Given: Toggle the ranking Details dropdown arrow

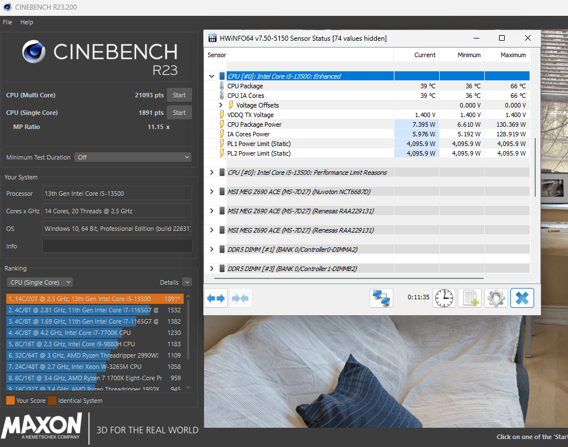Looking at the screenshot, I should click(x=187, y=282).
